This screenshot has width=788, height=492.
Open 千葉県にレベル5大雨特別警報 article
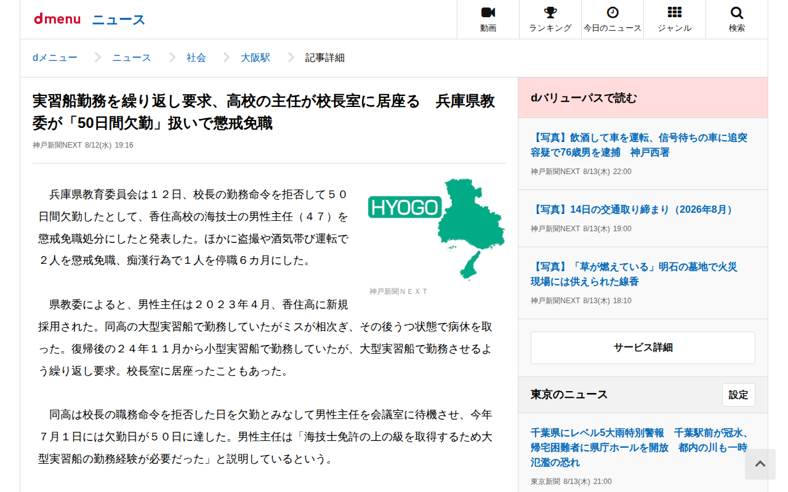640,447
